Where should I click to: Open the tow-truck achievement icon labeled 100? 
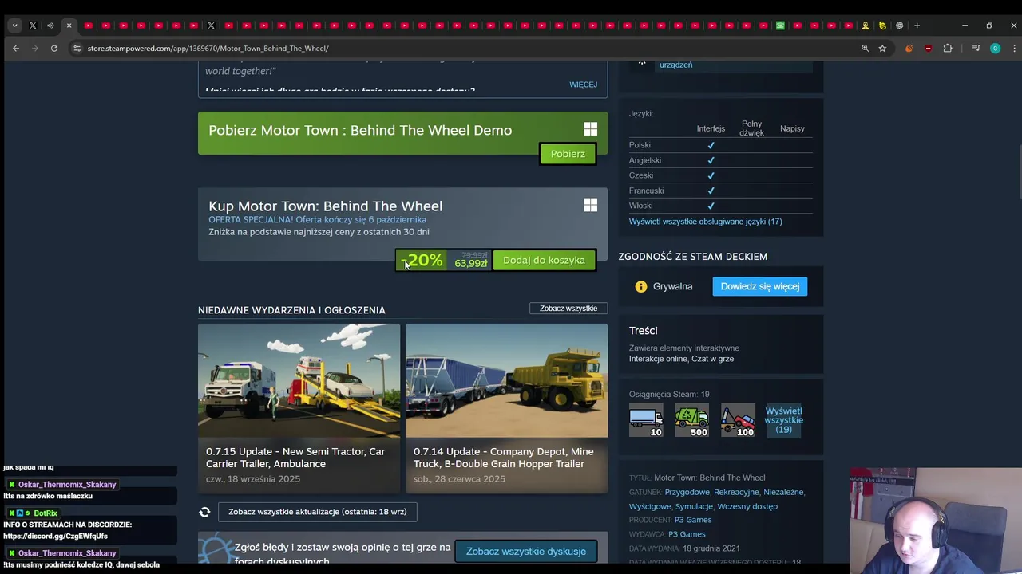point(738,420)
